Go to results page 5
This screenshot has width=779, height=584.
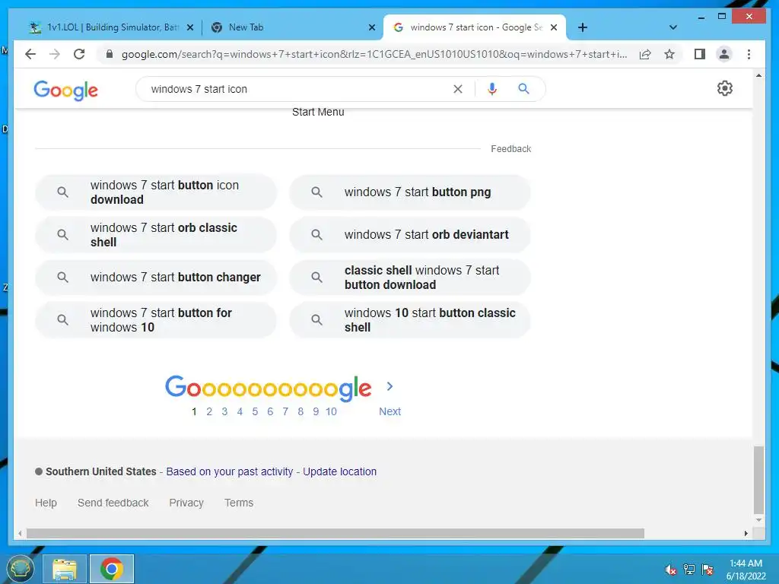point(255,411)
